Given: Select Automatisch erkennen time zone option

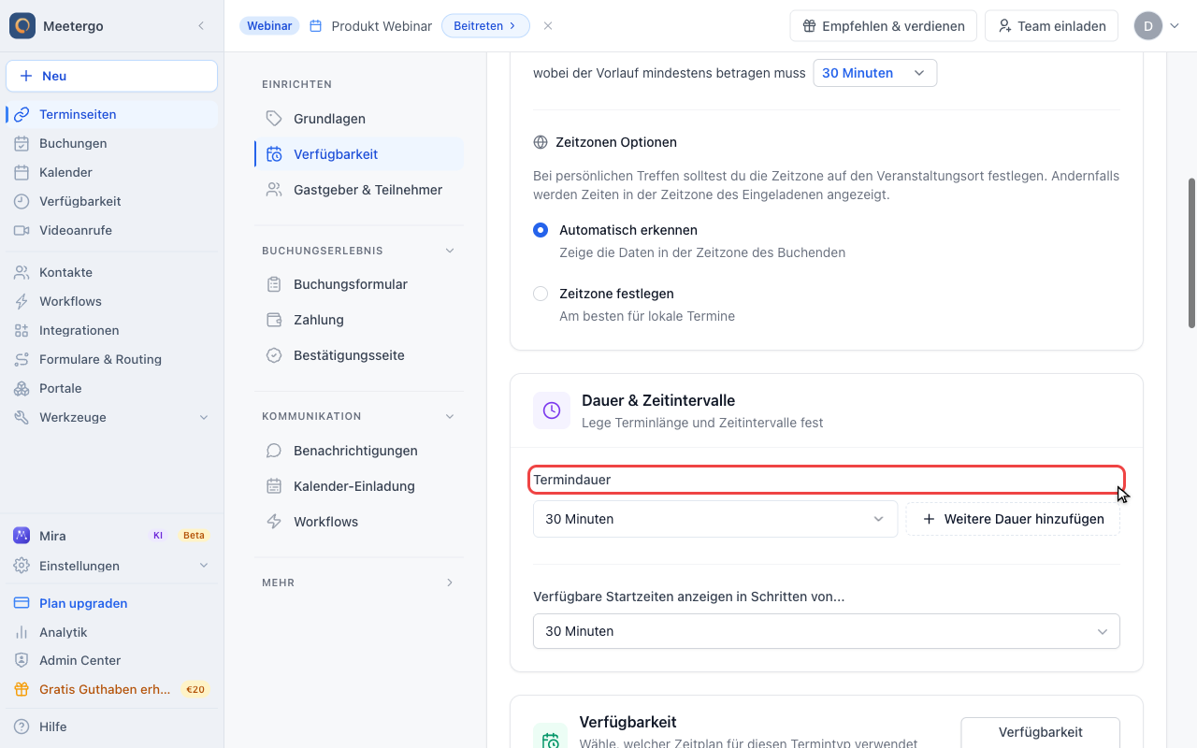Looking at the screenshot, I should coord(541,230).
